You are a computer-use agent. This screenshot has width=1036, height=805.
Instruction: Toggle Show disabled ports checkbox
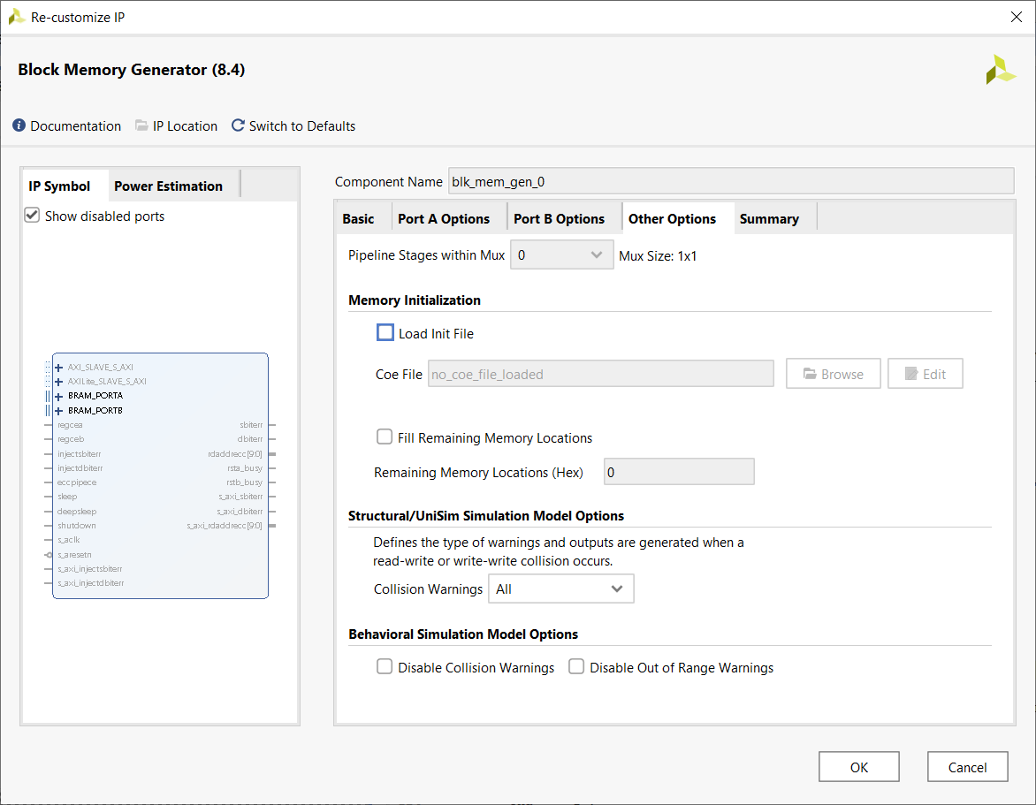(32, 216)
